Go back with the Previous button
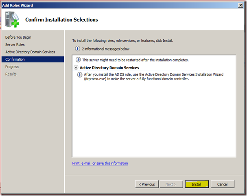The height and width of the screenshot is (196, 247). 147,184
